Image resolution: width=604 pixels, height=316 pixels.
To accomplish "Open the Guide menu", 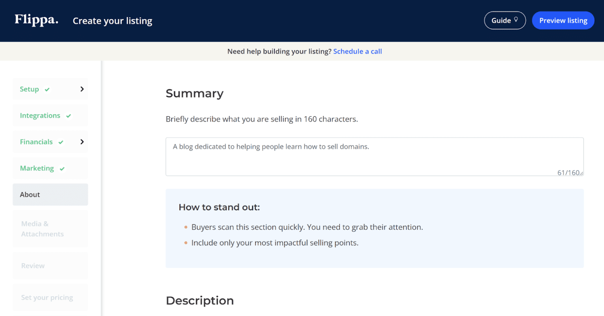I will click(505, 20).
